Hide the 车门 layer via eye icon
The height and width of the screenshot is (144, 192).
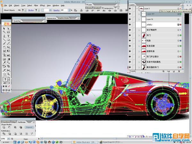click(130, 35)
